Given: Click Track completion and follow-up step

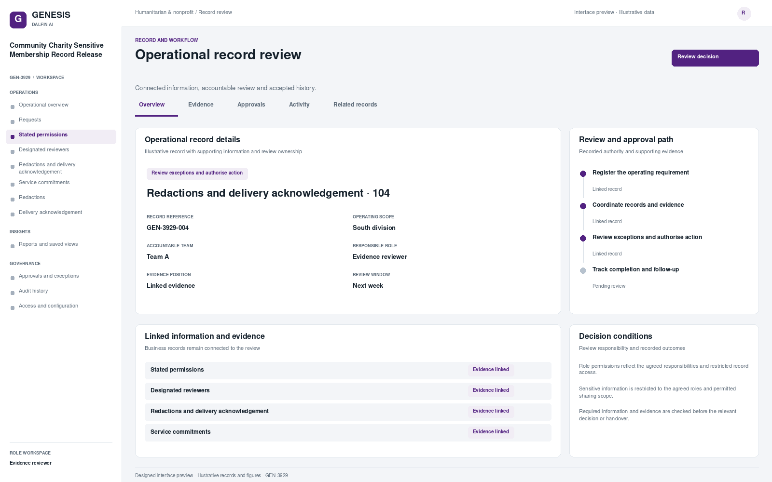Looking at the screenshot, I should [635, 269].
